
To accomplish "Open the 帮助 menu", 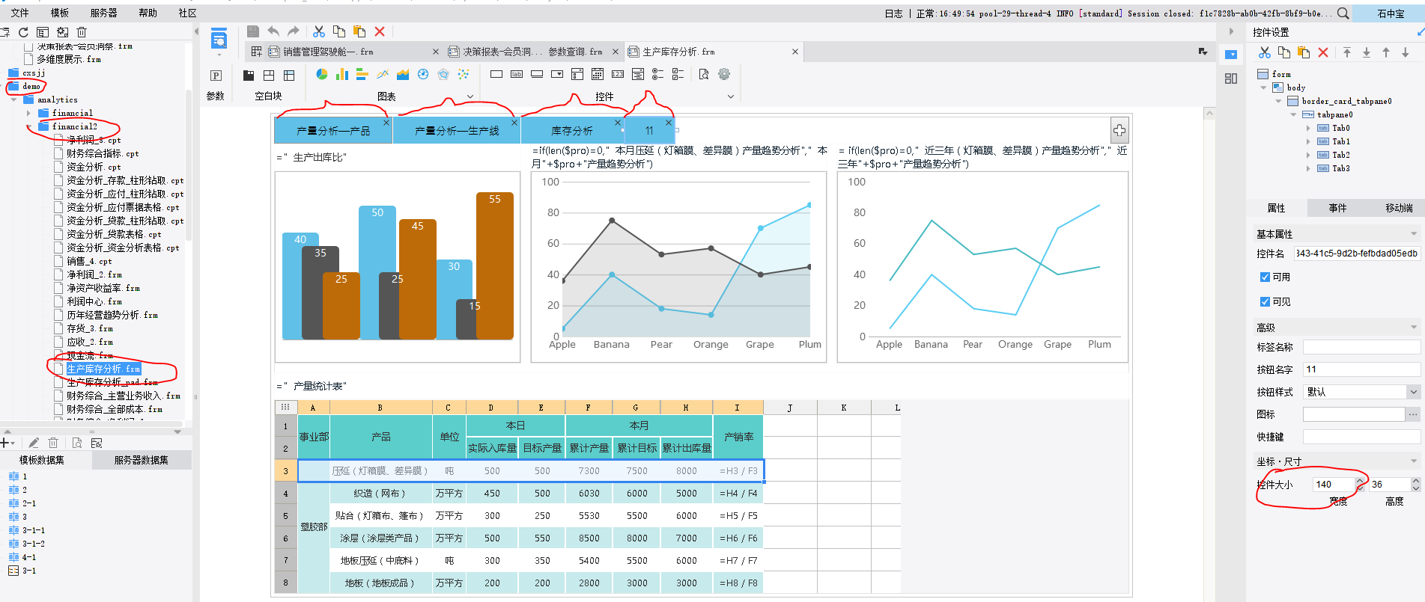I will click(x=148, y=13).
